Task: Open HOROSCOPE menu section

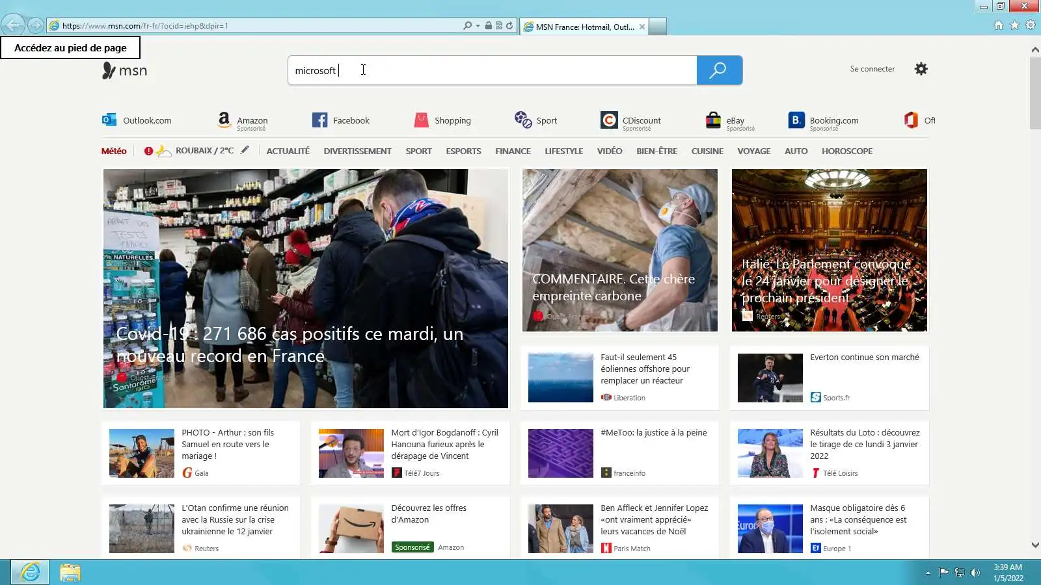Action: (847, 151)
